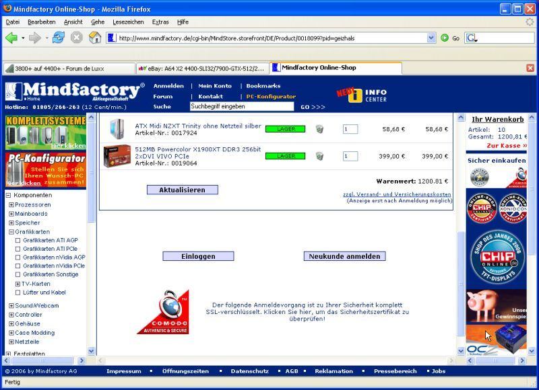Open the Komplettsysteme banner

point(45,132)
